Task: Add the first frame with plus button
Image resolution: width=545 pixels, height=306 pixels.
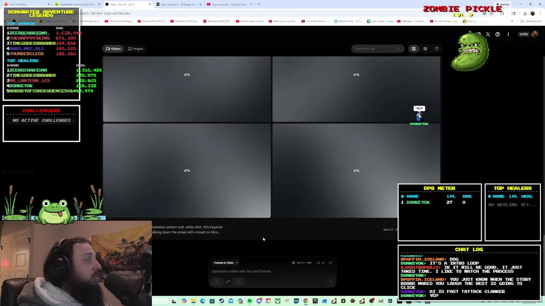Action: tap(217, 281)
